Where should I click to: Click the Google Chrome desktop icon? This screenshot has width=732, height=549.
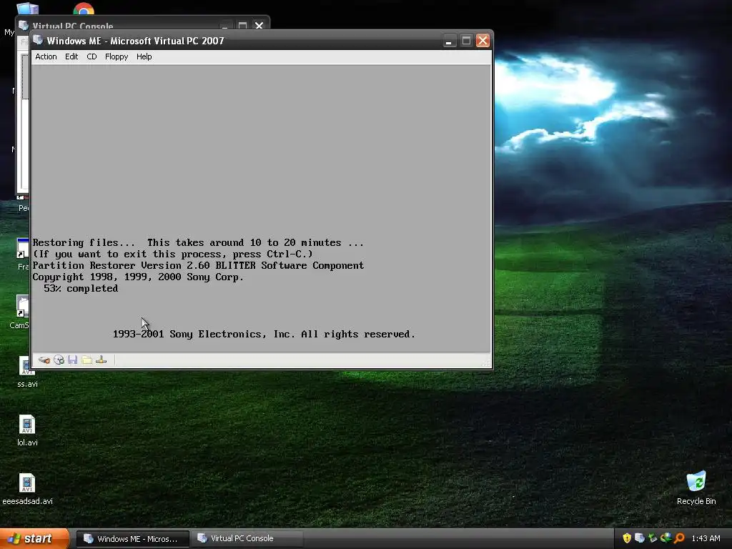[x=84, y=9]
